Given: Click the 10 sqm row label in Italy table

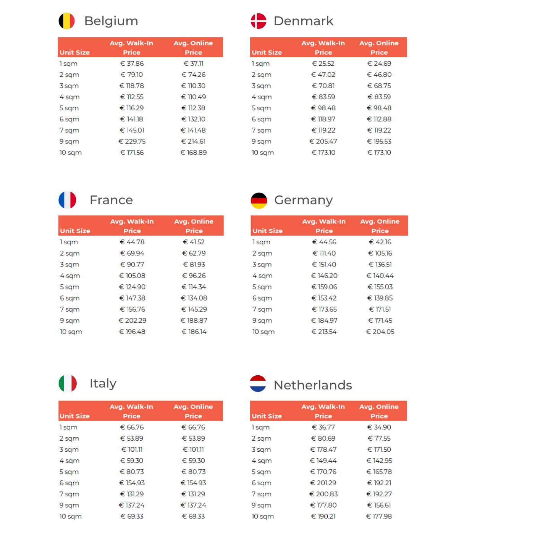Looking at the screenshot, I should [71, 516].
